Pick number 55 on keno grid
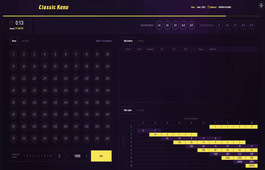This screenshot has height=170, width=265. coord(55,114)
